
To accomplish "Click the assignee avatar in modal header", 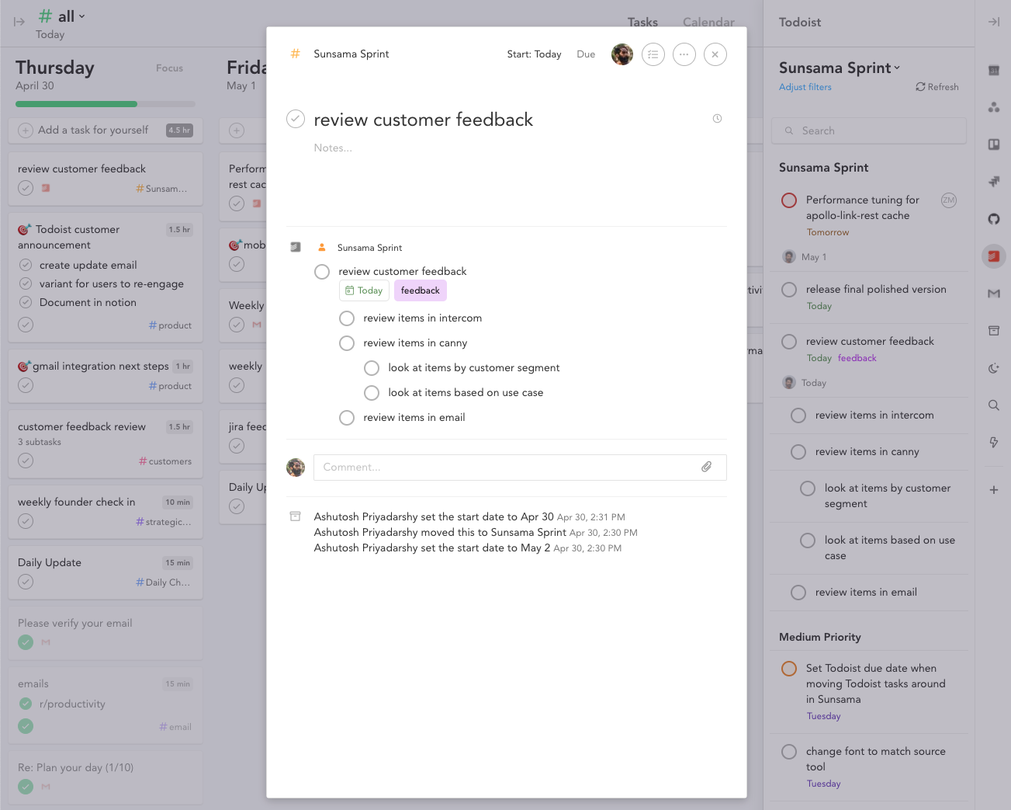I will click(622, 54).
